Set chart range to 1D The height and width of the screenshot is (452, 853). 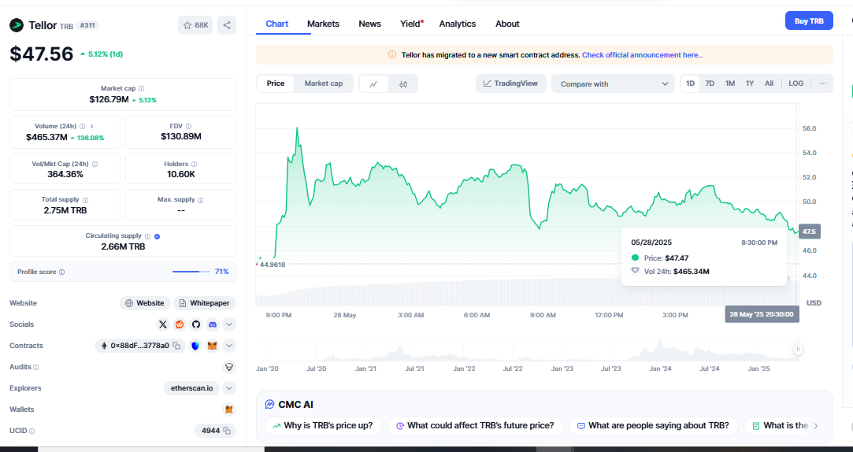[x=690, y=83]
